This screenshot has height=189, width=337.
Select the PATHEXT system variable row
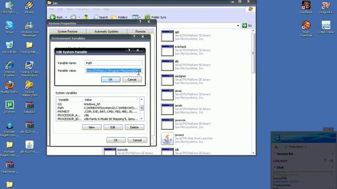(98, 112)
